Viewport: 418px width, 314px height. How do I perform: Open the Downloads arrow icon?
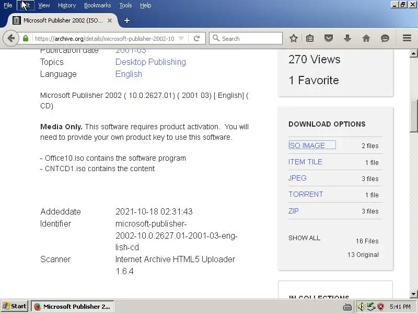pos(347,38)
